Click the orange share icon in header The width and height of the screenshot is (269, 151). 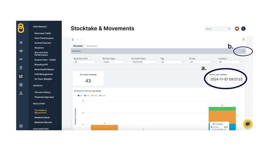pos(237,29)
